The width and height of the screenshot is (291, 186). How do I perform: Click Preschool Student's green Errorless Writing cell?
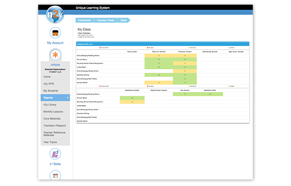point(159,75)
